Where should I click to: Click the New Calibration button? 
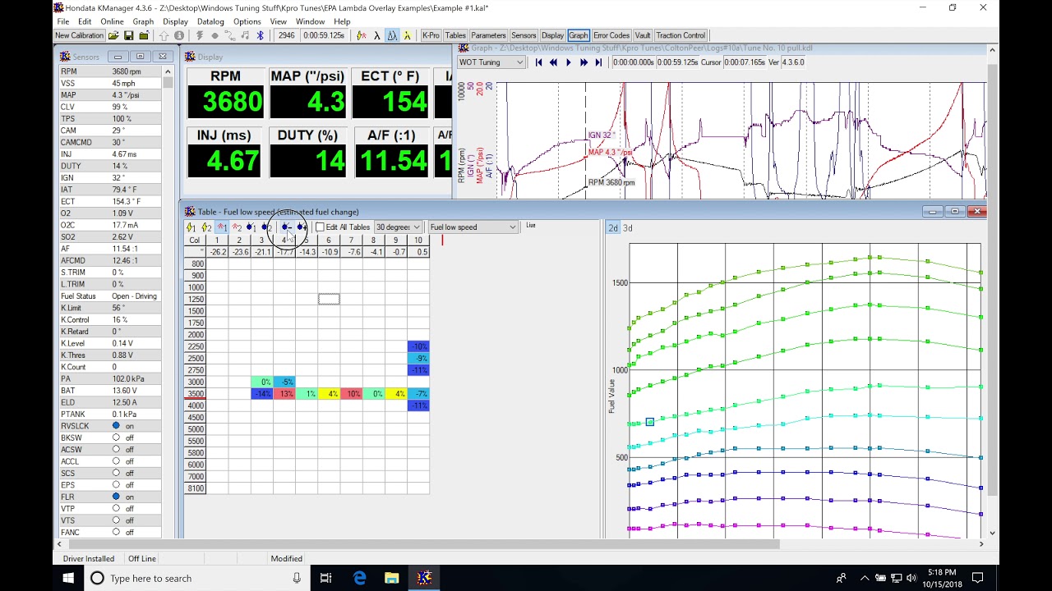[x=79, y=35]
